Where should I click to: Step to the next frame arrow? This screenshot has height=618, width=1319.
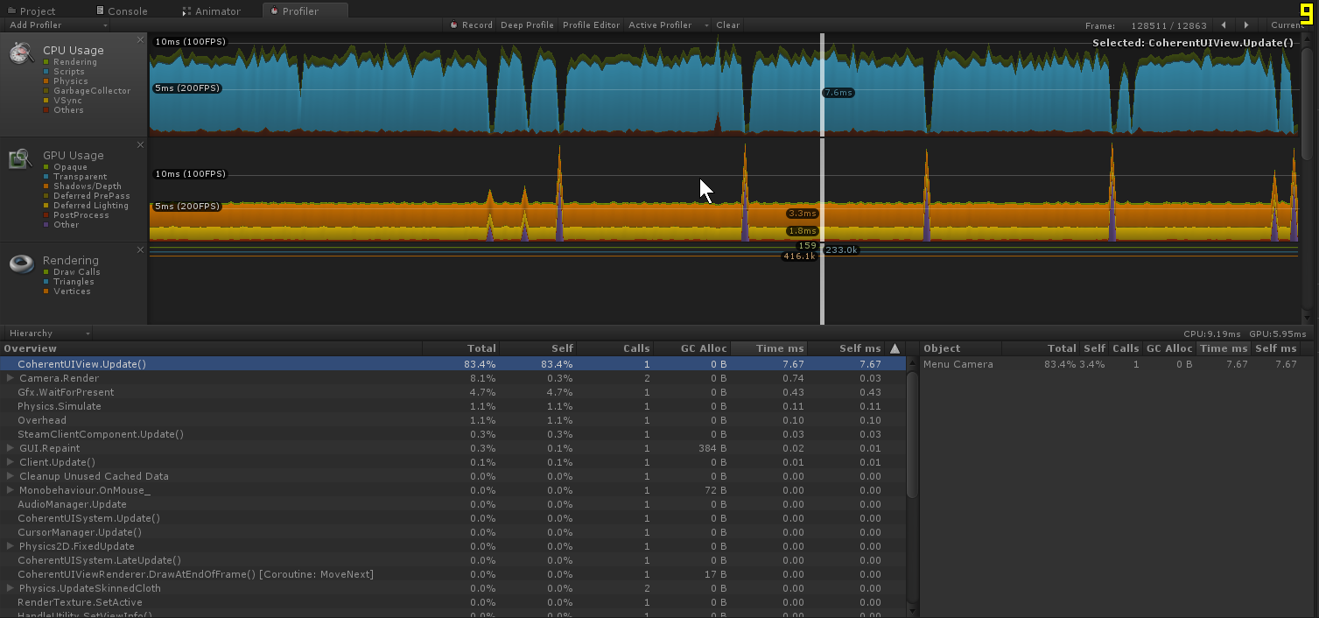1246,25
